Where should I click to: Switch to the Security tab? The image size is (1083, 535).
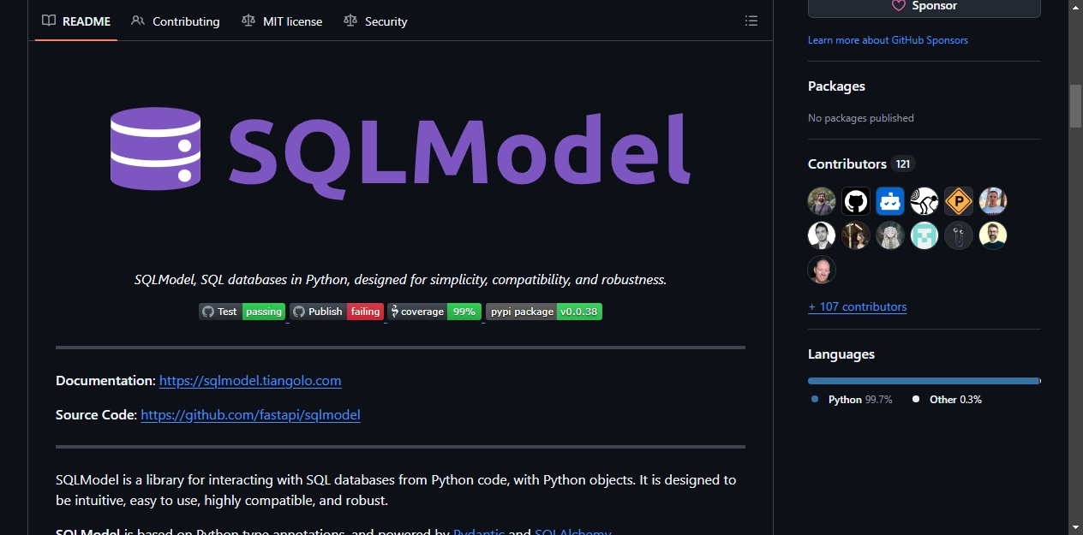(375, 21)
